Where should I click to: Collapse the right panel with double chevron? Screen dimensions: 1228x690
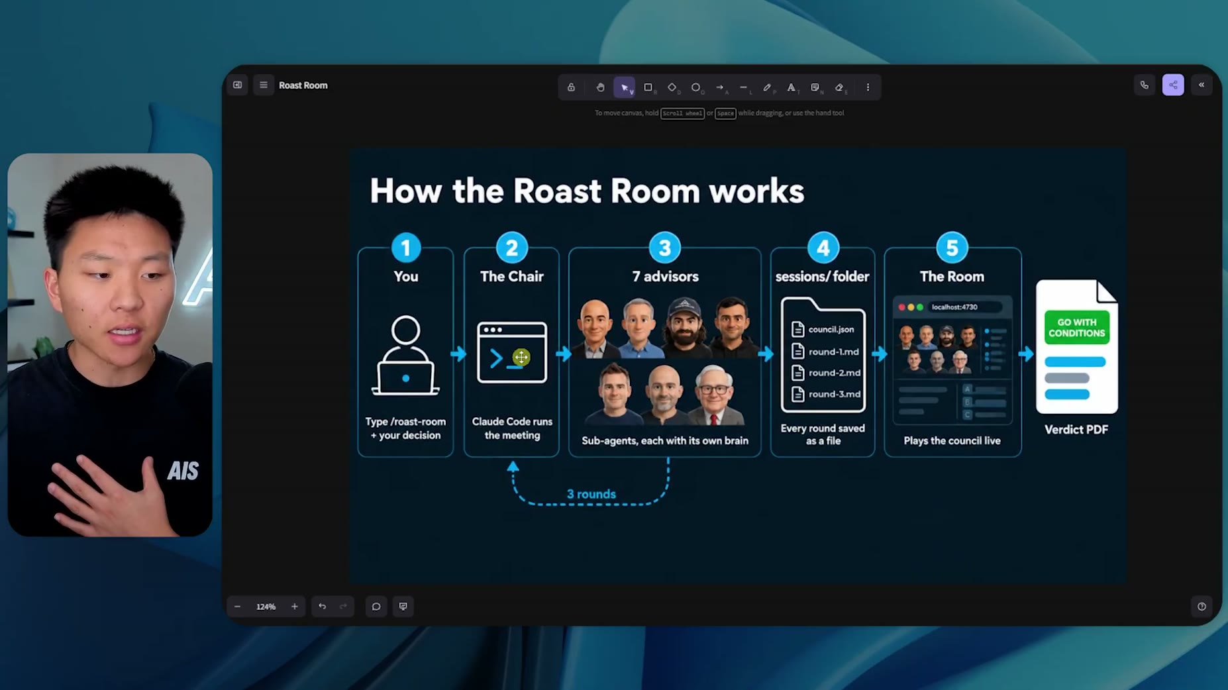point(1202,85)
